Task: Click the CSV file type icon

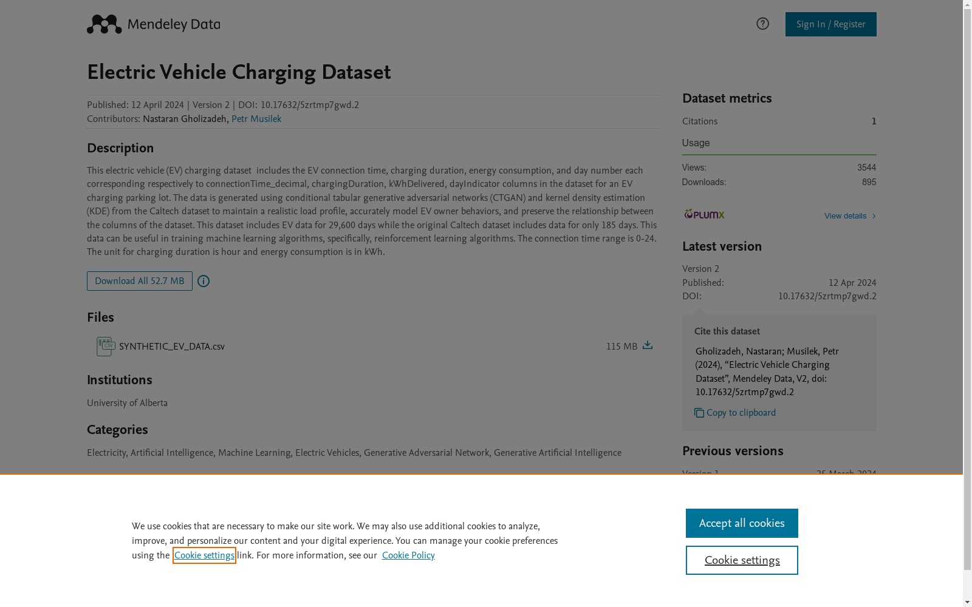Action: 105,347
